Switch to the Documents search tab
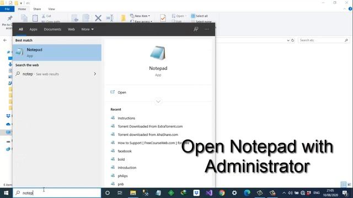 [x=52, y=29]
